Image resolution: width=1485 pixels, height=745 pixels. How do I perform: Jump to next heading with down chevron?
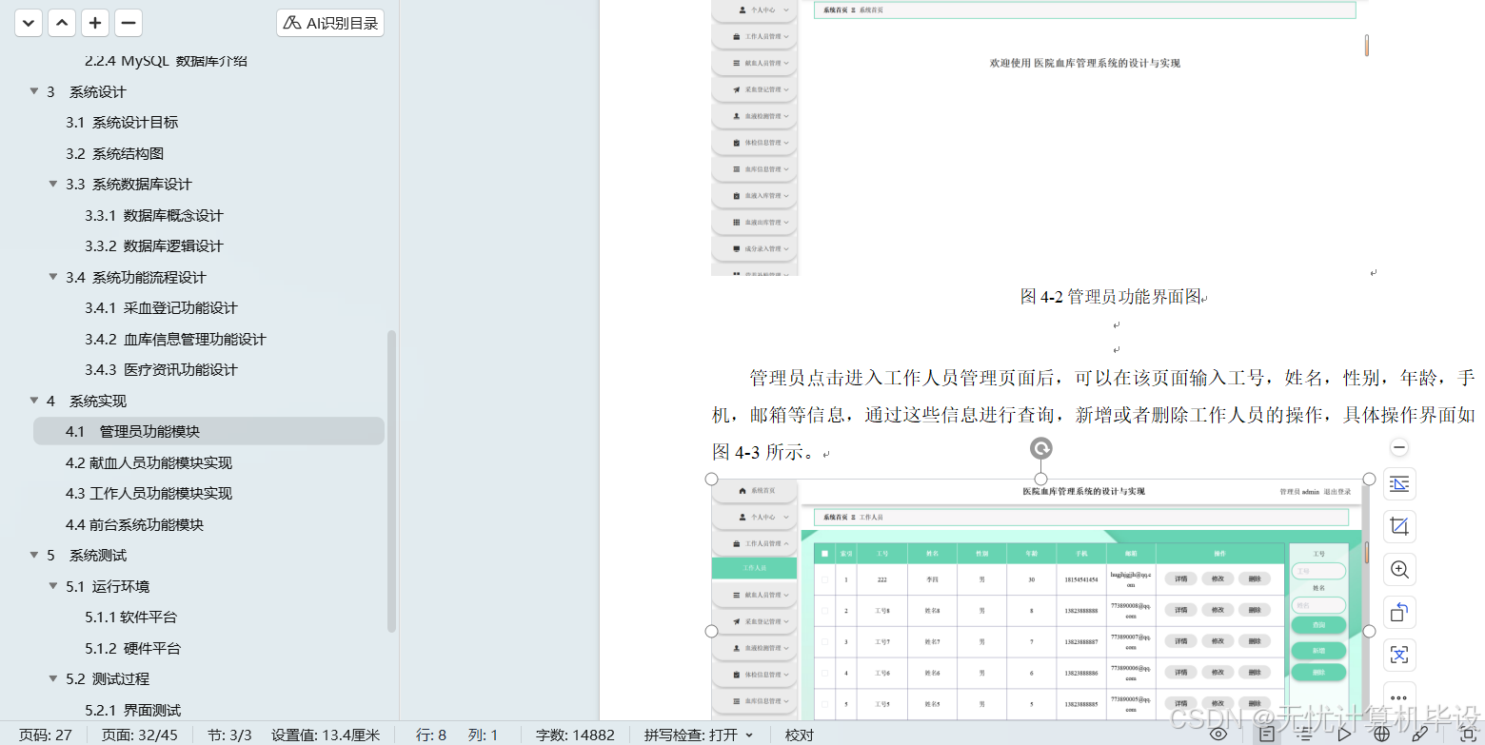28,23
